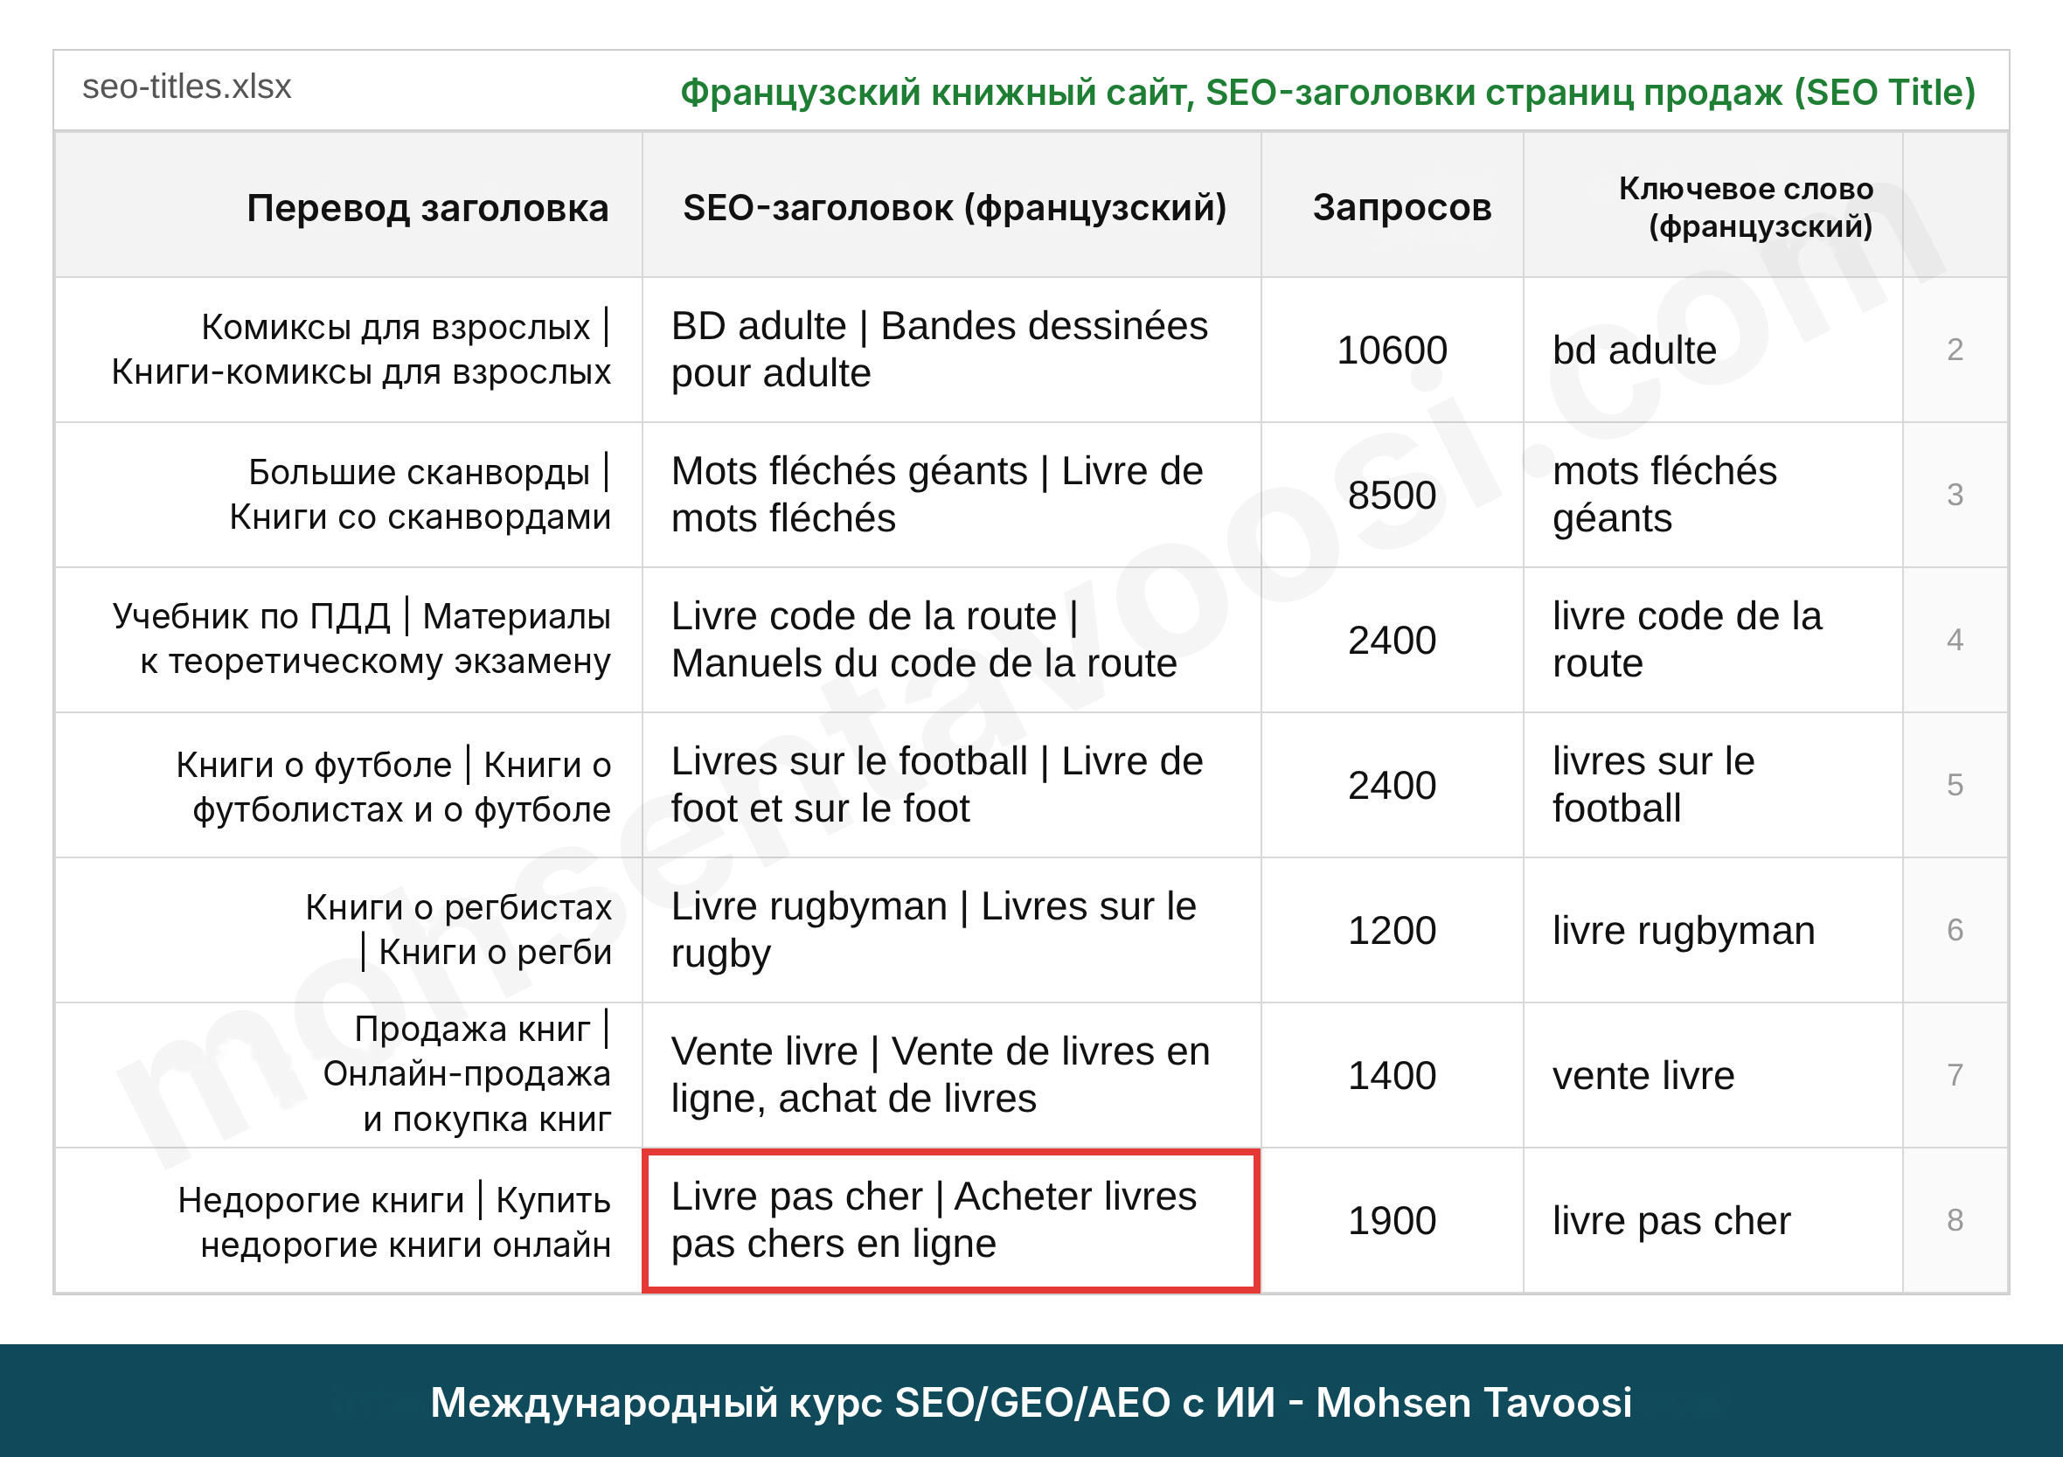
Task: Select translation 'Книги о регбистах' cell
Action: (x=349, y=931)
